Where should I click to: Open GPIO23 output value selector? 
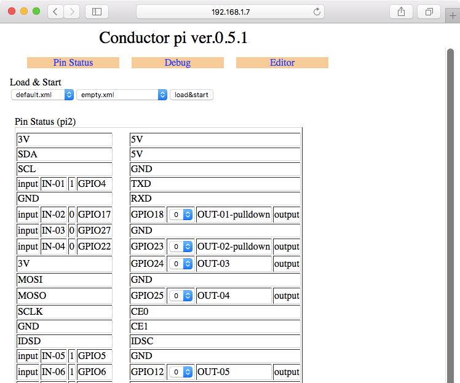click(x=181, y=247)
